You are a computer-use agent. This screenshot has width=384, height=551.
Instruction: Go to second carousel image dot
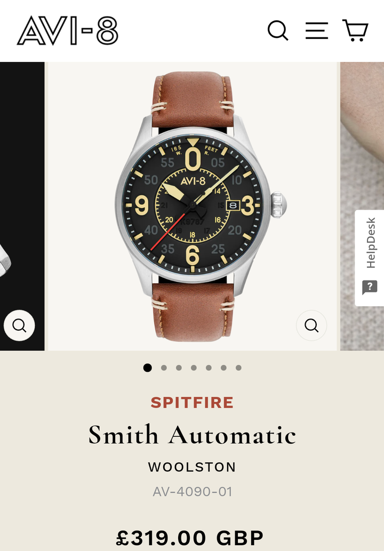click(164, 368)
